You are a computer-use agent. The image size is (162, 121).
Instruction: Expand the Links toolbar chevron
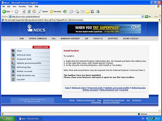[160, 16]
